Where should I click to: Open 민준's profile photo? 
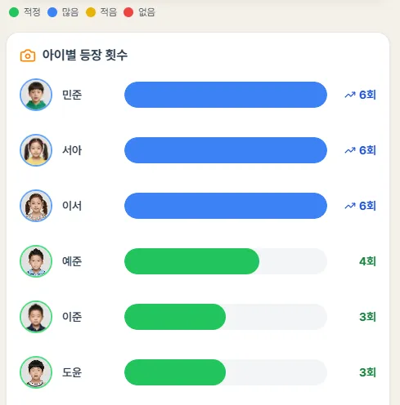pyautogui.click(x=36, y=95)
